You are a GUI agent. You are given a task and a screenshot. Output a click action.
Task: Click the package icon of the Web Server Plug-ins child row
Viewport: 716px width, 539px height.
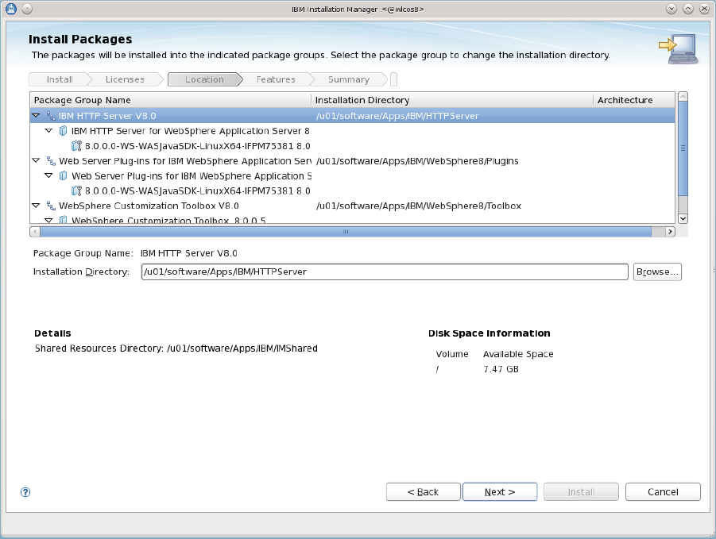64,176
